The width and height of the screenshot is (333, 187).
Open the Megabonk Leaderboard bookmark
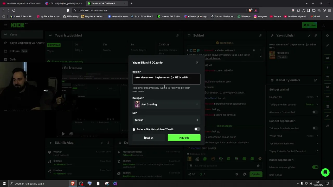click(x=93, y=16)
